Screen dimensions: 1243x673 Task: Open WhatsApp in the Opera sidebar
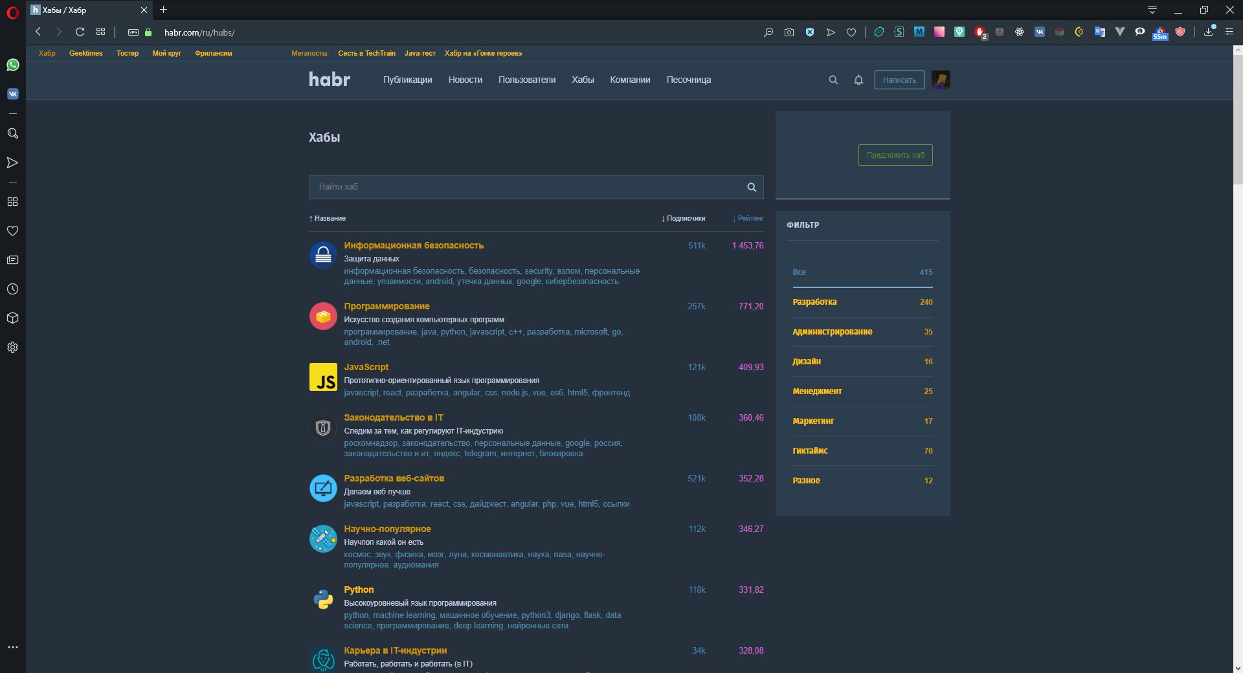click(x=12, y=65)
